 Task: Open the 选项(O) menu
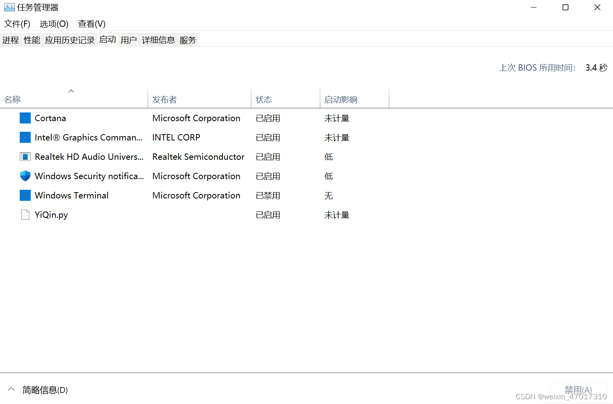coord(54,24)
